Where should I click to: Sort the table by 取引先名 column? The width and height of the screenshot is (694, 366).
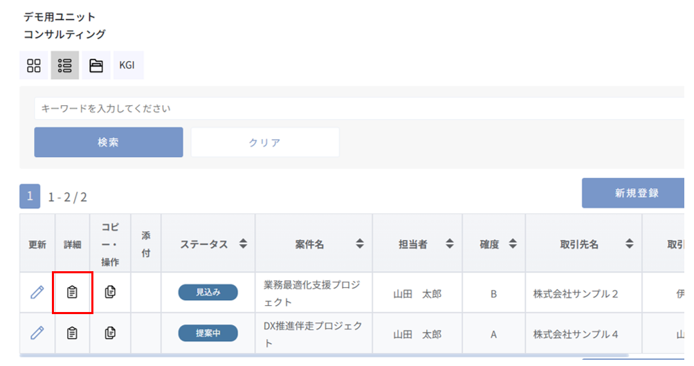(x=630, y=244)
